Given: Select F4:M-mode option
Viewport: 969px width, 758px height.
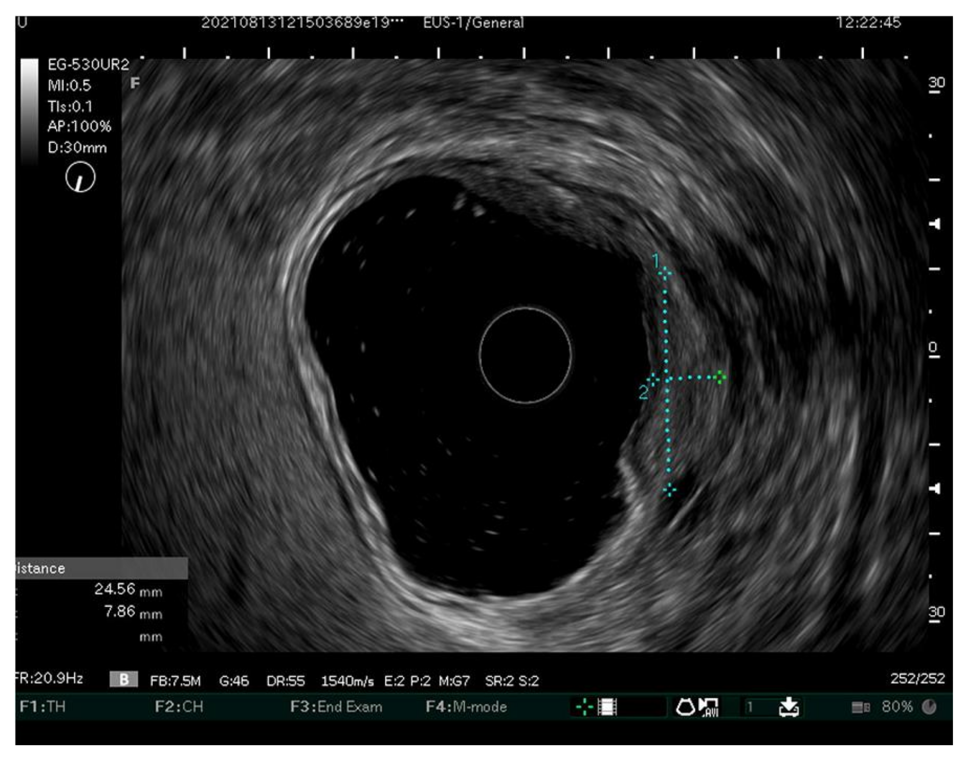Looking at the screenshot, I should pos(466,707).
